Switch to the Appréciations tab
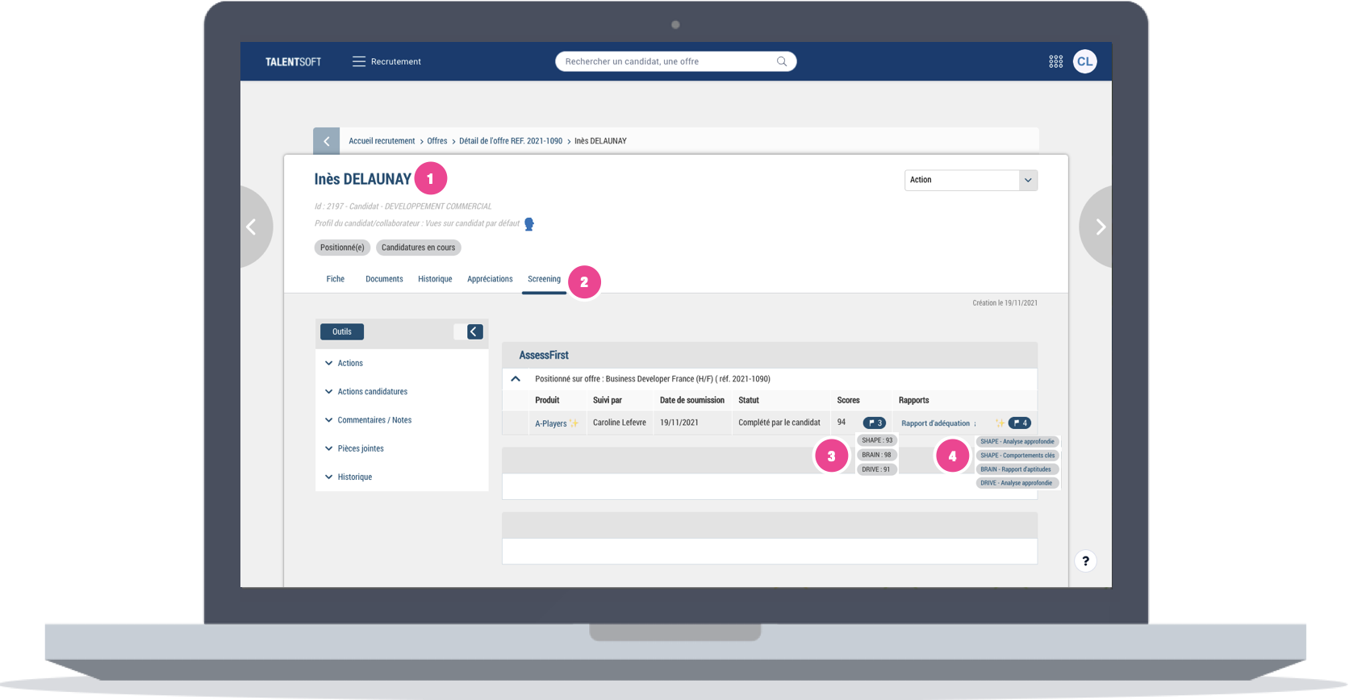The height and width of the screenshot is (700, 1349). point(490,279)
